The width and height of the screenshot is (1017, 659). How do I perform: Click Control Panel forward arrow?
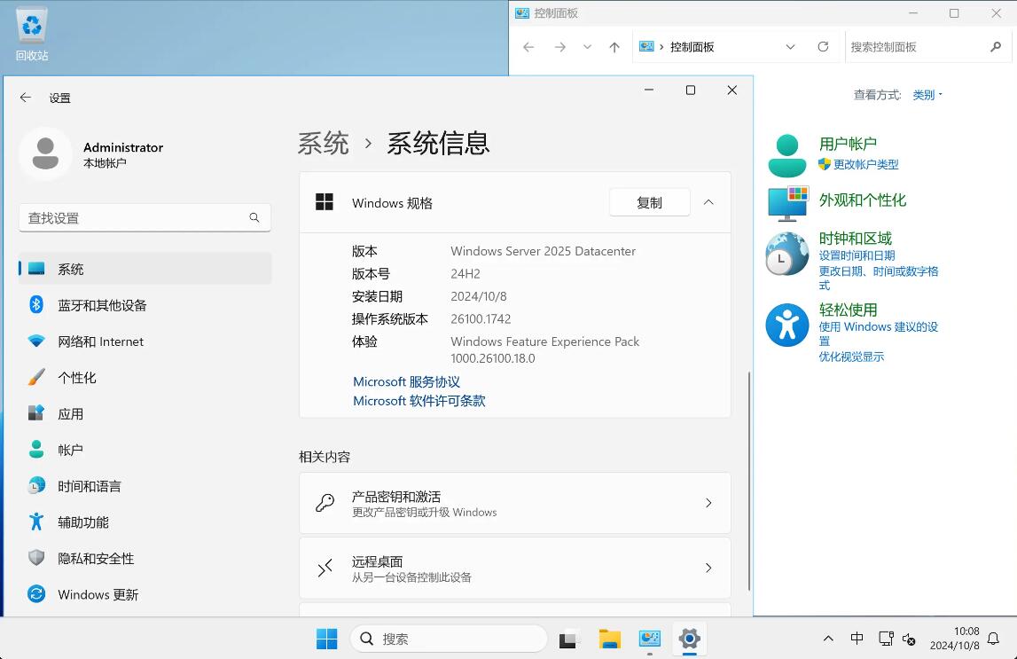coord(560,47)
